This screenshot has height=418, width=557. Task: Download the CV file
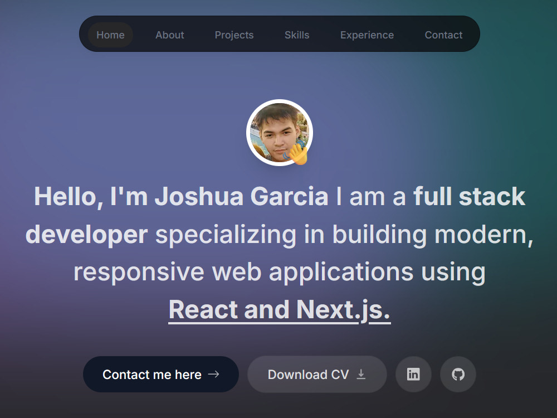pyautogui.click(x=317, y=375)
